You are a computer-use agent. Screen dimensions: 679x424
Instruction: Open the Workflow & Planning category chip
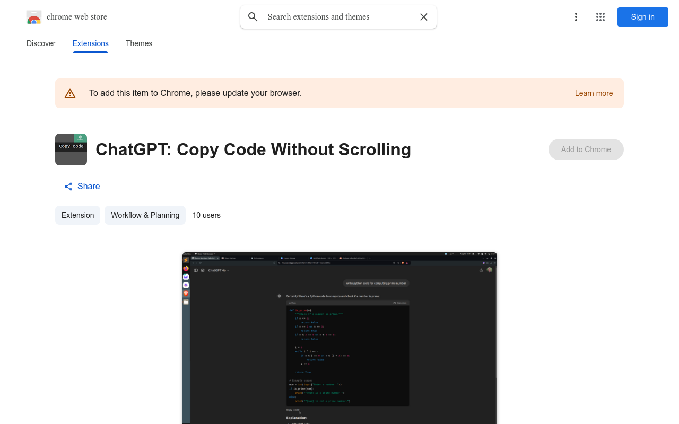click(145, 215)
